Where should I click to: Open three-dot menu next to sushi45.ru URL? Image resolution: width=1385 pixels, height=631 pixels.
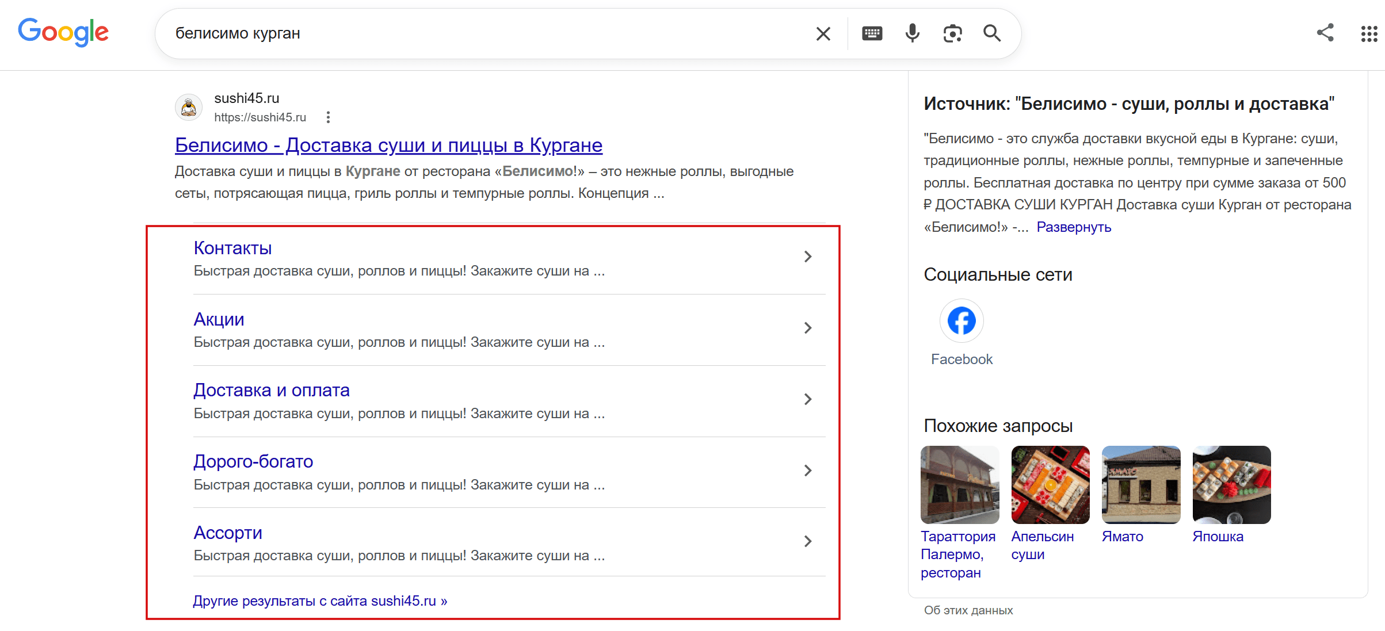(x=328, y=117)
